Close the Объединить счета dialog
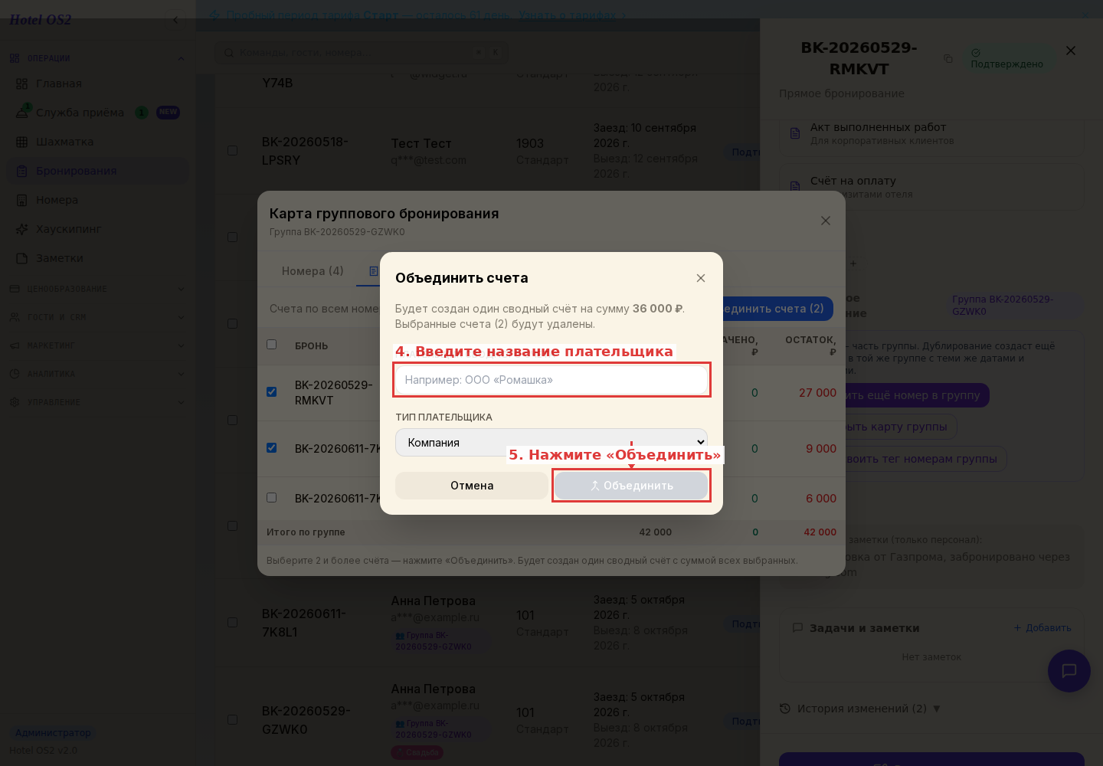The image size is (1103, 766). coord(701,278)
